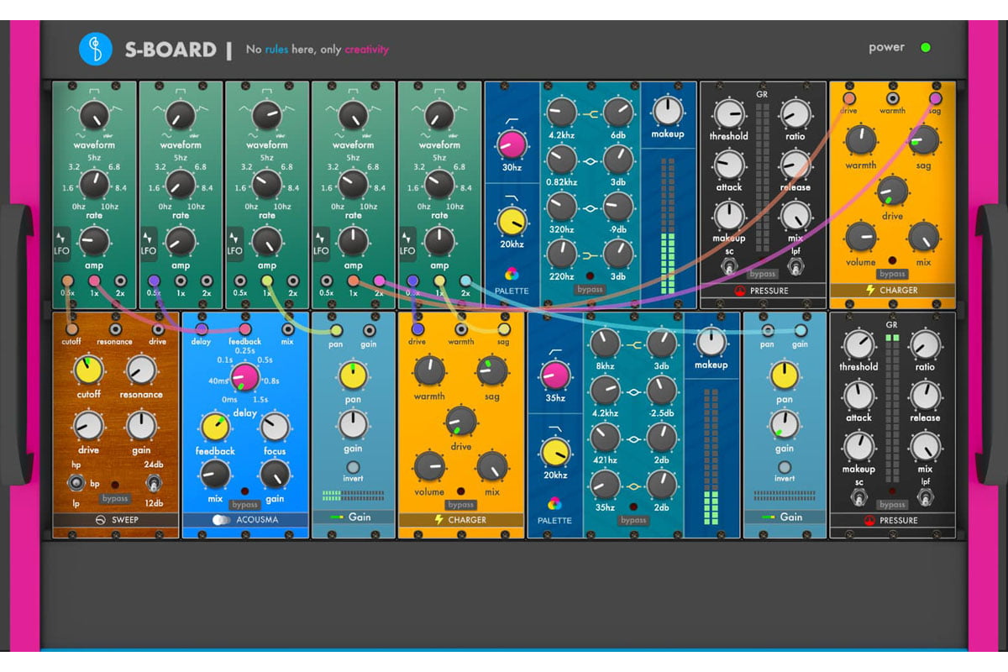
Task: Click the pink delay time knob on ACOUSMA
Action: coord(244,380)
